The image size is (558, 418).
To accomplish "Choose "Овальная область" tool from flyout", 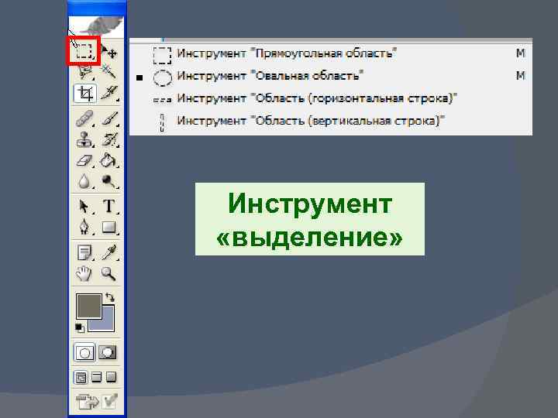I will coord(331,76).
